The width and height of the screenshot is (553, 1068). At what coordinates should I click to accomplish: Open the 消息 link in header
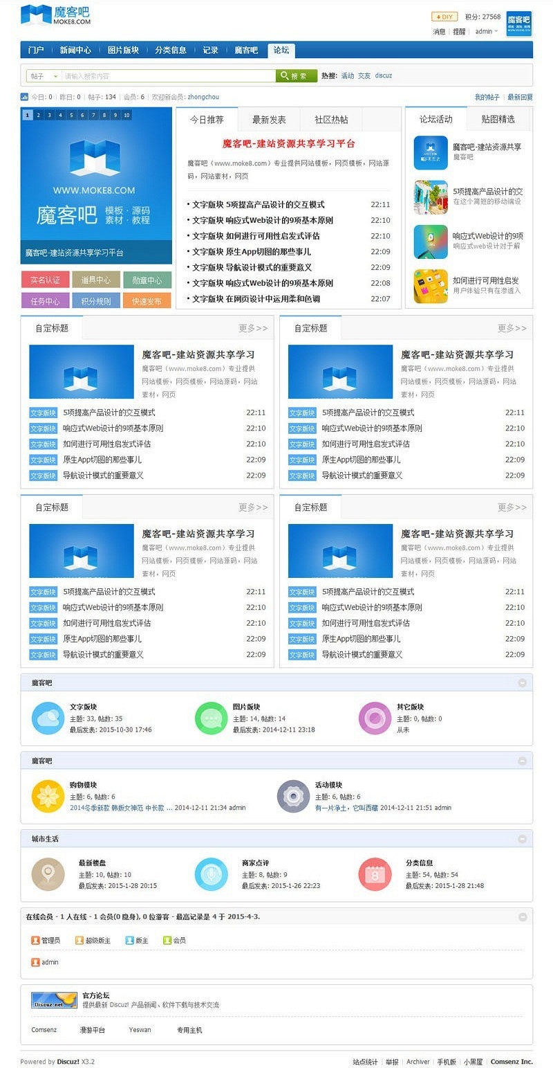tap(439, 32)
